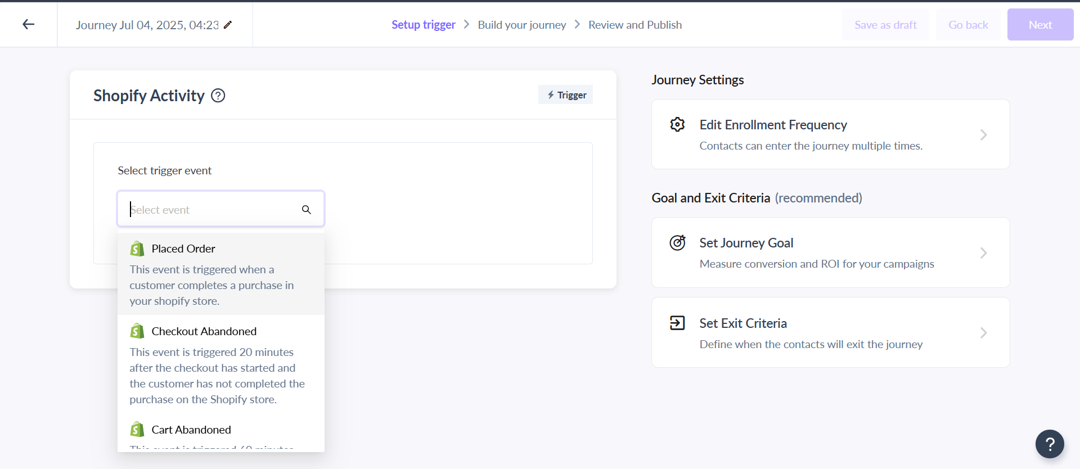
Task: Go to Review and Publish step
Action: coord(635,25)
